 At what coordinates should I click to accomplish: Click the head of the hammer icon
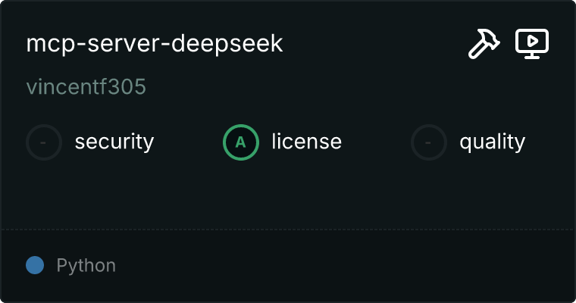point(490,37)
